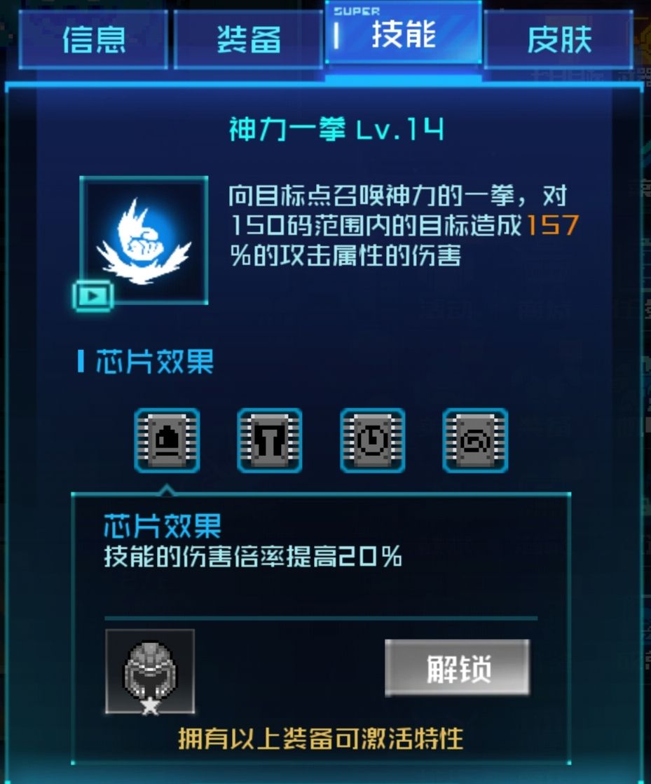Select the clock chip icon

(x=373, y=440)
